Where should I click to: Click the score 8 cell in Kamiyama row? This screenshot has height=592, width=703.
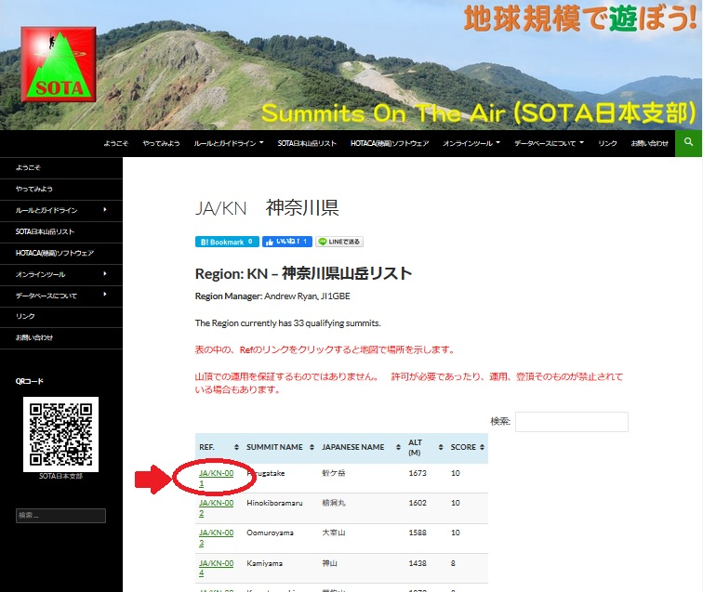pyautogui.click(x=453, y=563)
